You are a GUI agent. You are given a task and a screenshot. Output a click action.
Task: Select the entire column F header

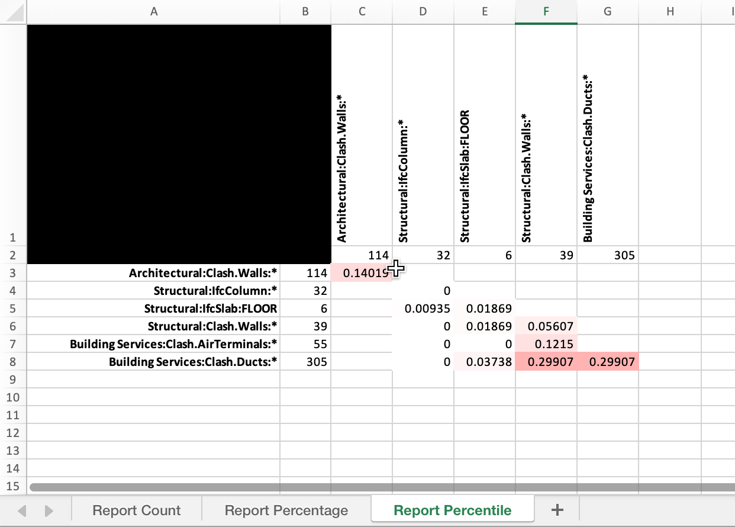click(546, 12)
